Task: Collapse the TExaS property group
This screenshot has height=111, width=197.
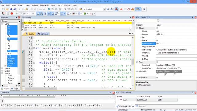Action: [x=137, y=28]
